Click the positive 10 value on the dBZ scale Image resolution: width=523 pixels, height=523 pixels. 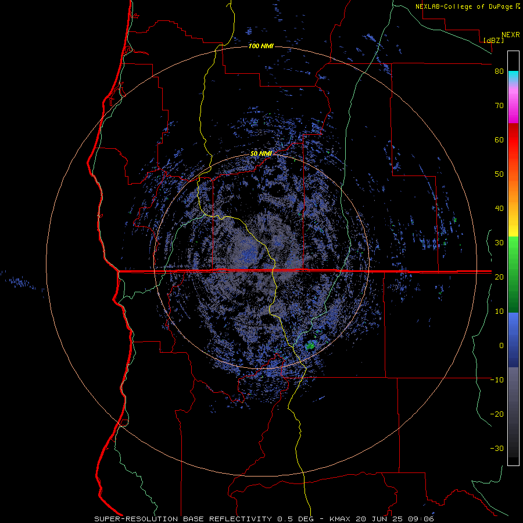pos(499,311)
